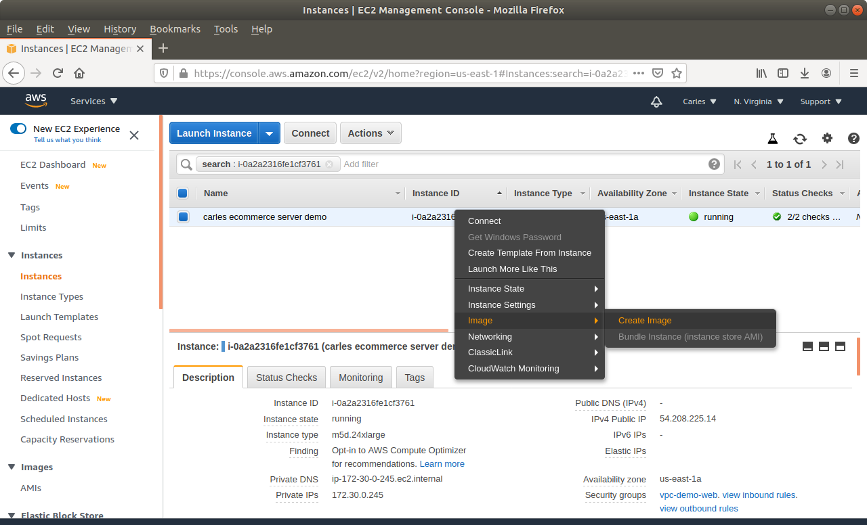The width and height of the screenshot is (867, 525).
Task: Bookmark this page with star icon
Action: pos(676,73)
